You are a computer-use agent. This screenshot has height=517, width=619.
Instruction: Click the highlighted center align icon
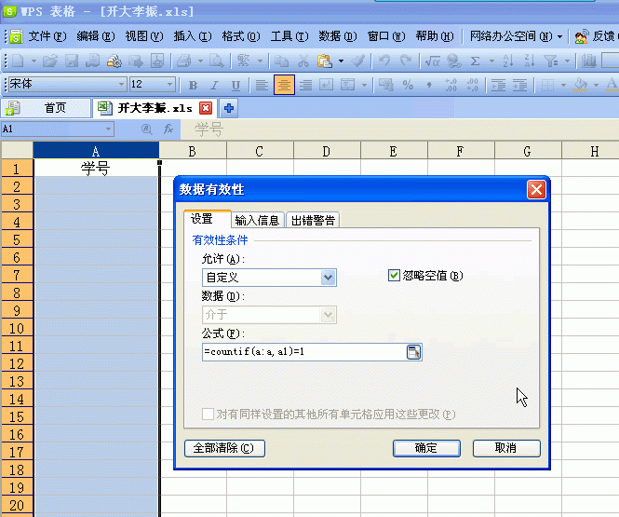click(284, 85)
